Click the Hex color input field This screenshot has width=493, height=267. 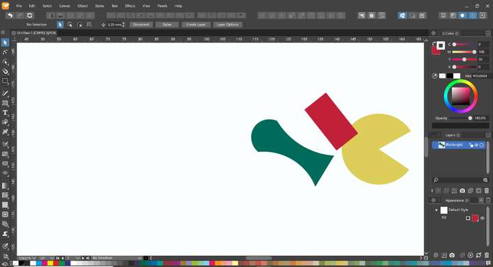point(479,76)
